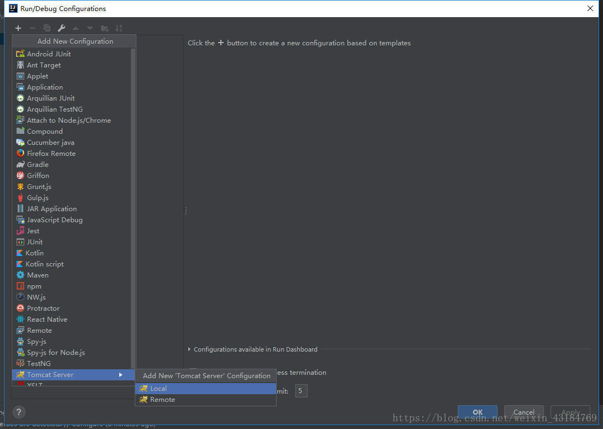
Task: Select Firefox Remote configuration
Action: (x=72, y=153)
